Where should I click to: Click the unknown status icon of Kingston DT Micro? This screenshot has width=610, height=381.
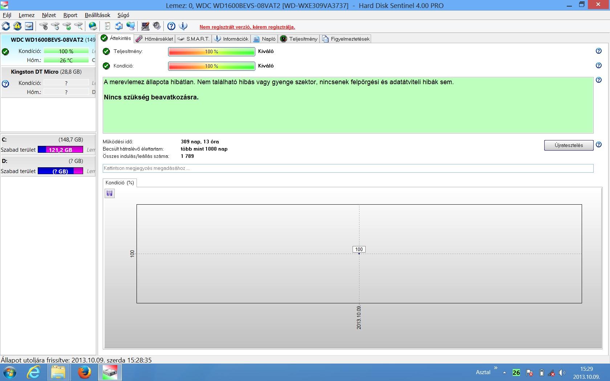point(5,84)
